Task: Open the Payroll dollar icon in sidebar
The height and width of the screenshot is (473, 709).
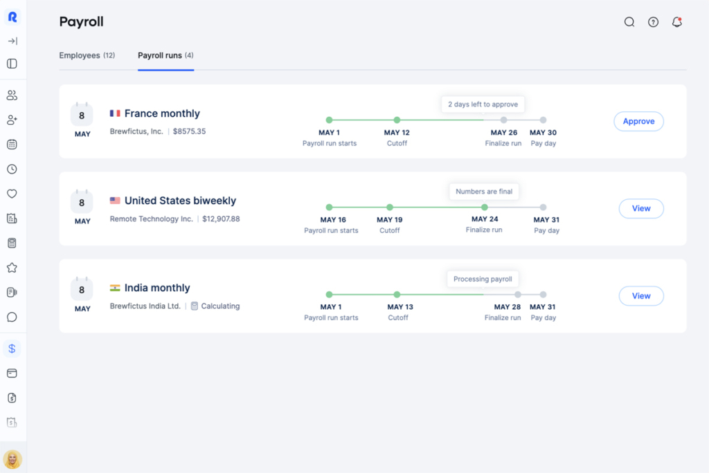Action: (x=12, y=348)
